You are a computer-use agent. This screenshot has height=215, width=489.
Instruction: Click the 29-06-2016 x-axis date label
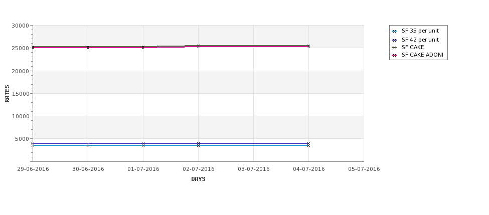tap(33, 169)
